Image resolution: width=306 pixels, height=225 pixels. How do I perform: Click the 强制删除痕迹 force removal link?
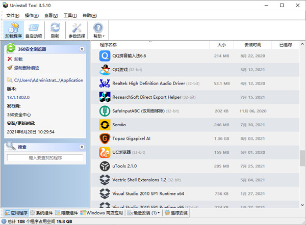coord(27,68)
